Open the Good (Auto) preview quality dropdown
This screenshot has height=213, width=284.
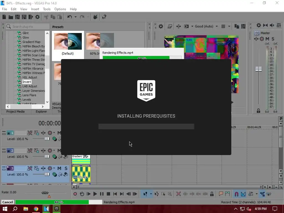(x=206, y=26)
